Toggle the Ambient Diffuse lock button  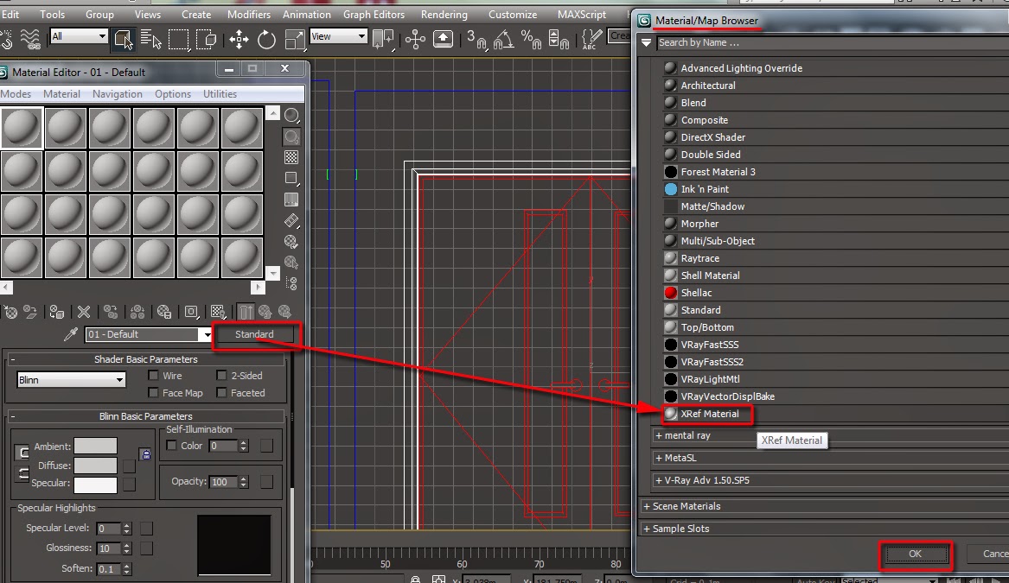tap(22, 453)
